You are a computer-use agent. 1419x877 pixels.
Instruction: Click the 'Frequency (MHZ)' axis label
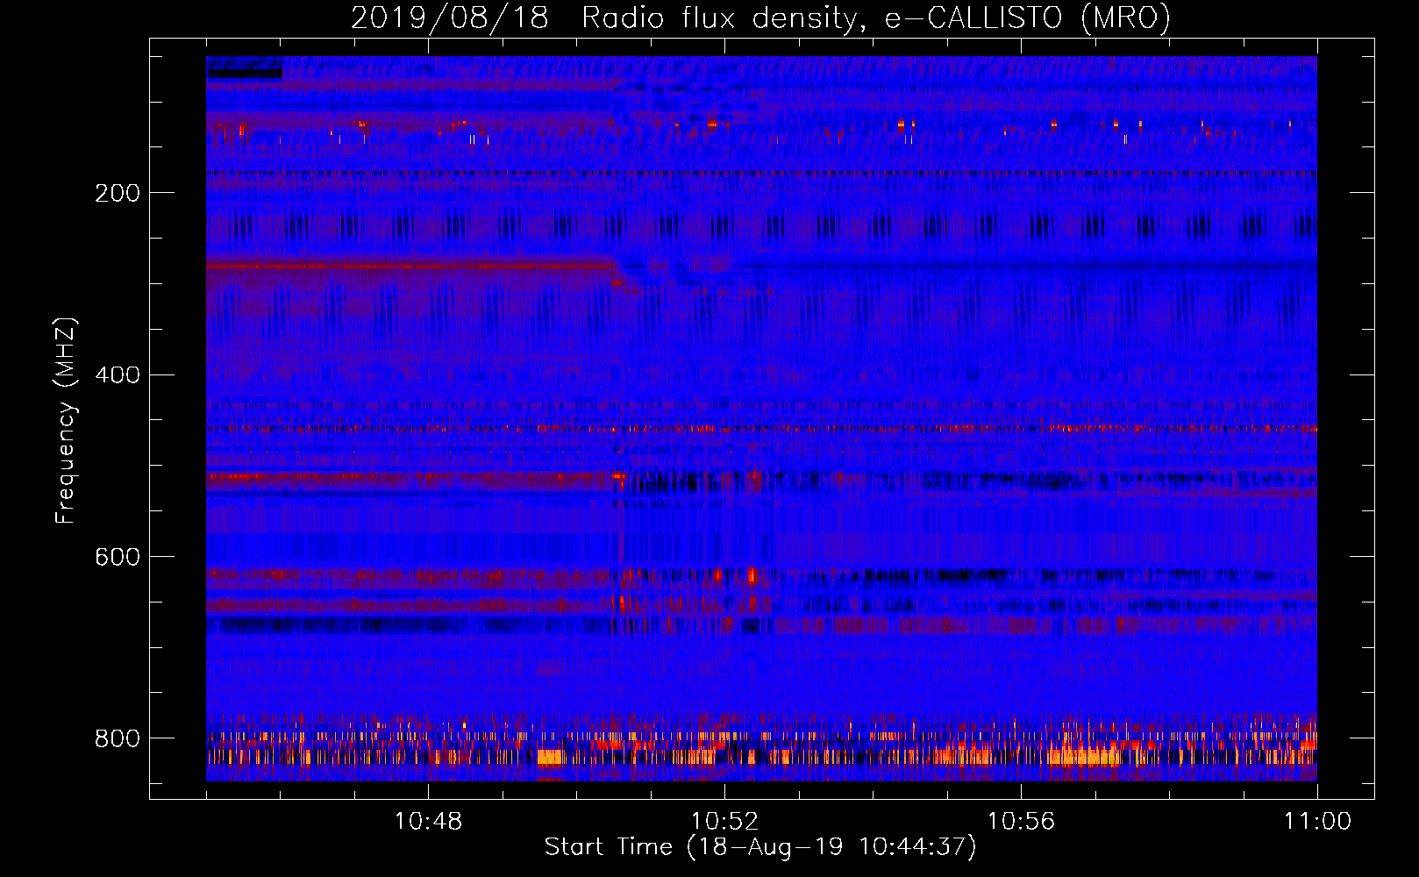[x=66, y=420]
